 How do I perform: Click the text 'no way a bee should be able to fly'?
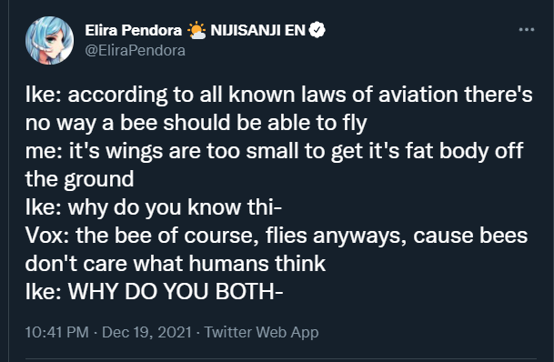point(196,123)
